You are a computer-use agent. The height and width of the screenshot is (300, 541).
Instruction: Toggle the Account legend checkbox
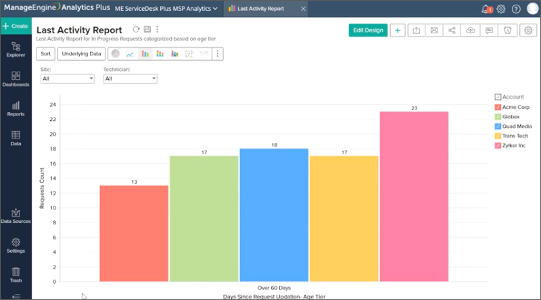click(498, 97)
